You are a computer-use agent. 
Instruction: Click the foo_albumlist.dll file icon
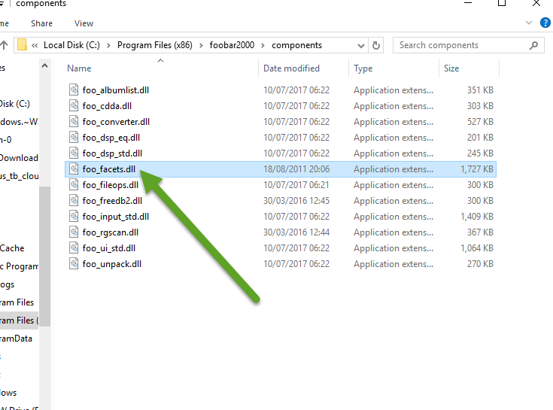[74, 90]
